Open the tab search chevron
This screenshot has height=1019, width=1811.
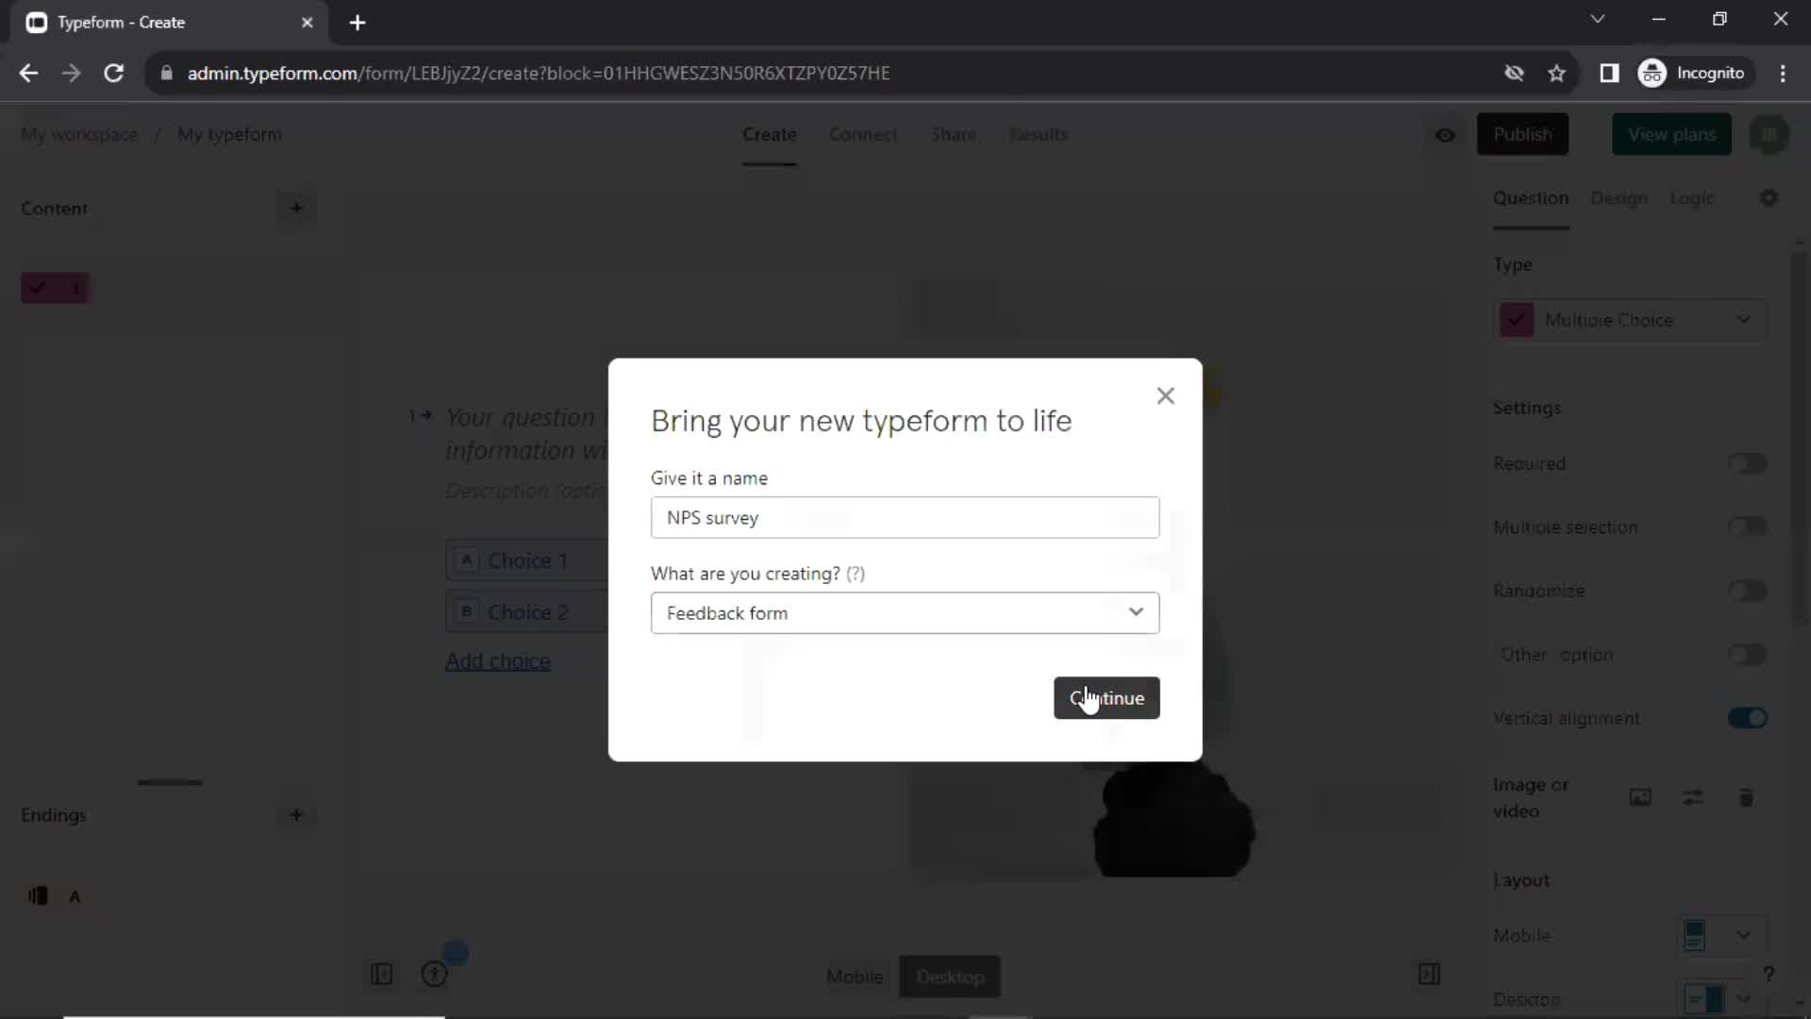pos(1597,19)
